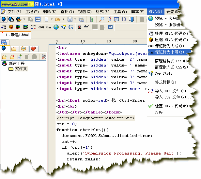
Task: Click the LOG icon in toolbar
Action: (x=38, y=19)
